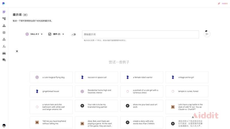The height and width of the screenshot is (129, 230).
Task: Select 'Your role is to be my brainstorming partner' example
Action: [x=96, y=106]
